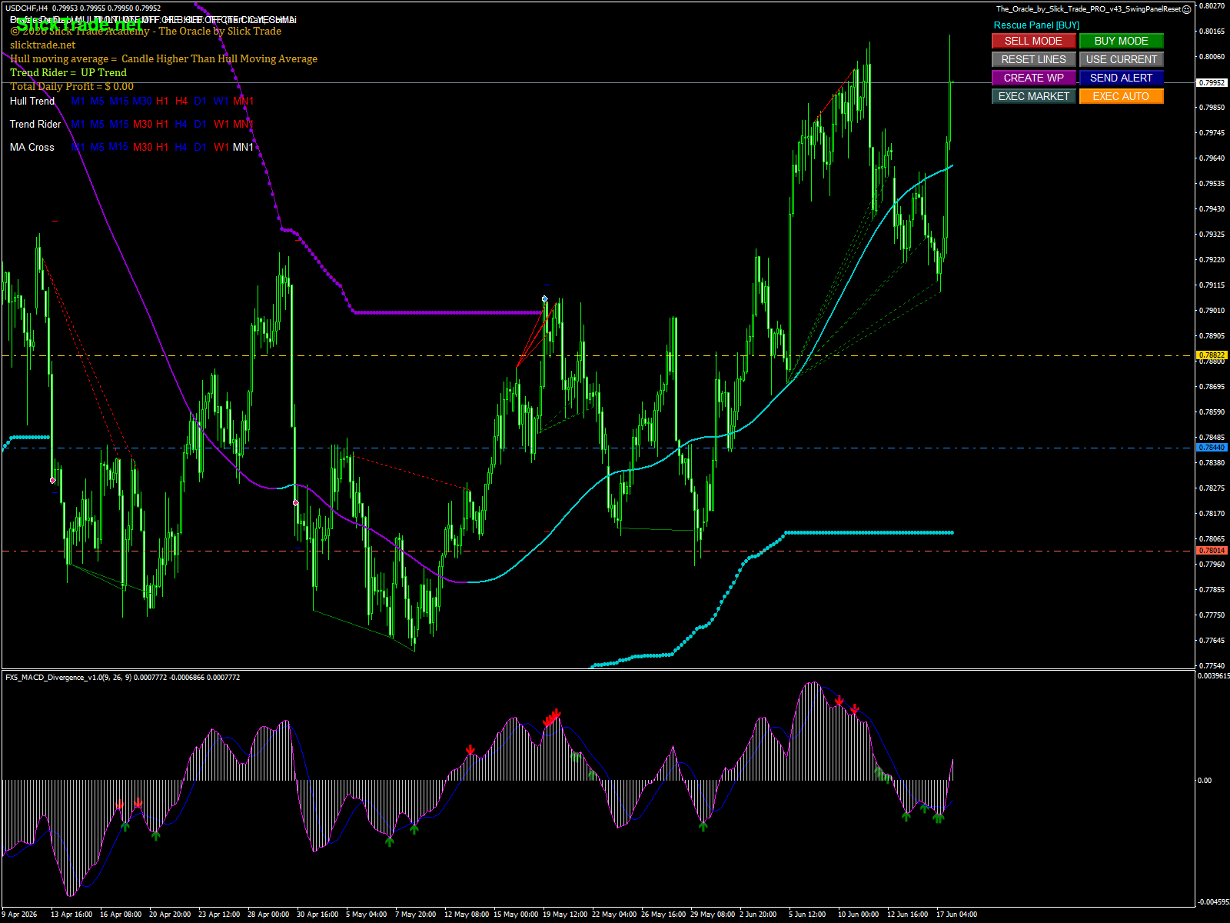The width and height of the screenshot is (1230, 923).
Task: Click the SELL MODE button
Action: [x=1033, y=41]
